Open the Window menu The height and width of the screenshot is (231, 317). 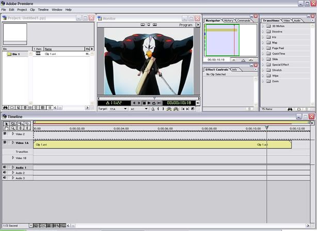coord(57,10)
